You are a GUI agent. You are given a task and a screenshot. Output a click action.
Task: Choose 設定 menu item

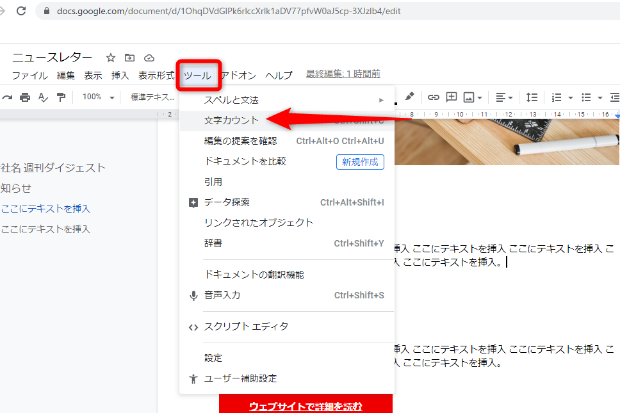tap(287, 358)
